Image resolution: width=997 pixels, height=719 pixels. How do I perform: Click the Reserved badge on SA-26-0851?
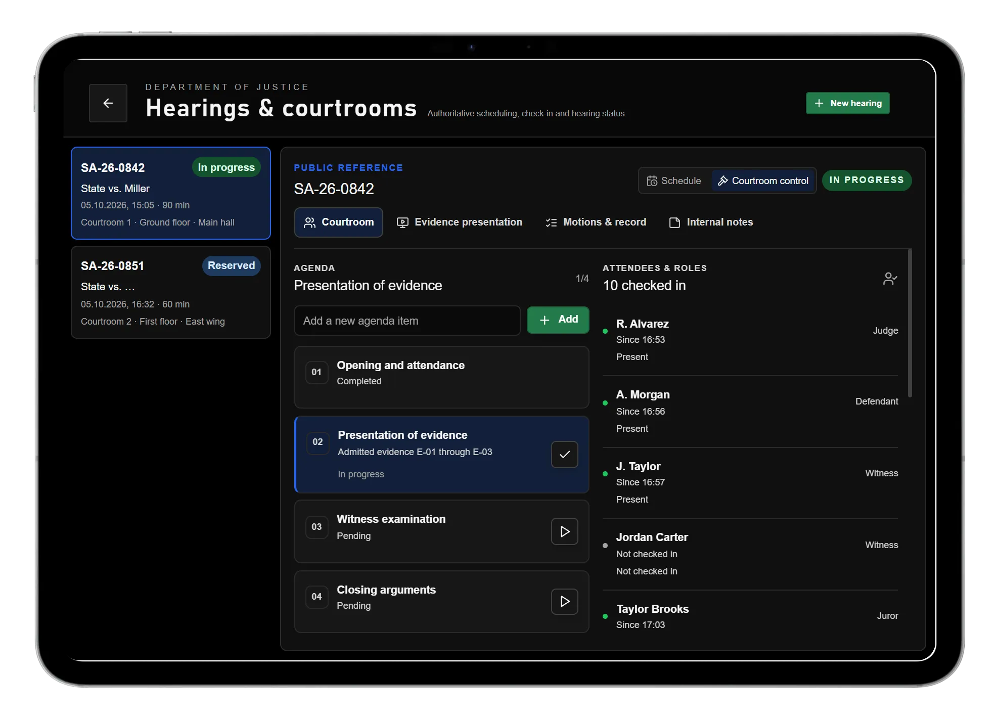tap(231, 266)
